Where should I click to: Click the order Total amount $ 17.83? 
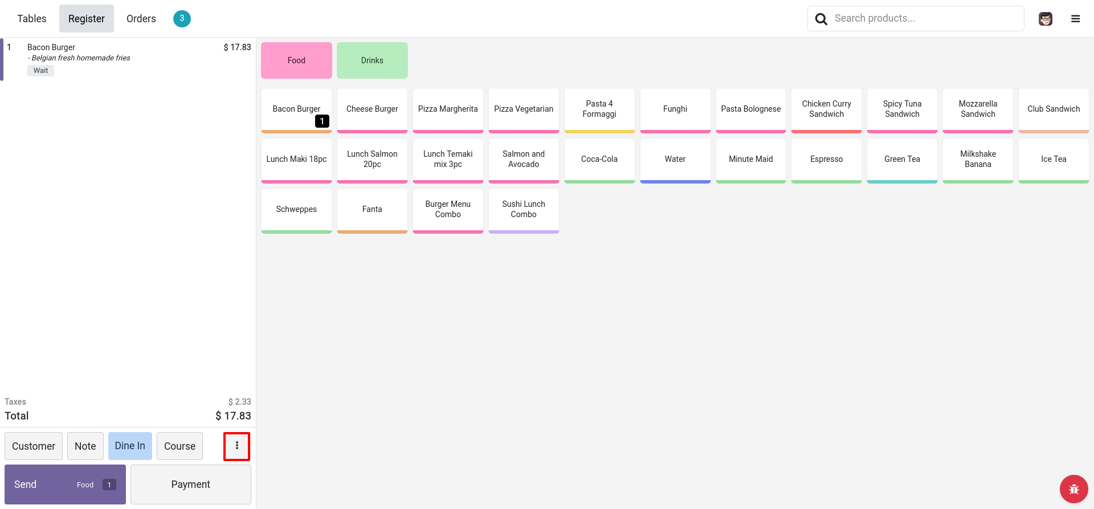pos(233,416)
